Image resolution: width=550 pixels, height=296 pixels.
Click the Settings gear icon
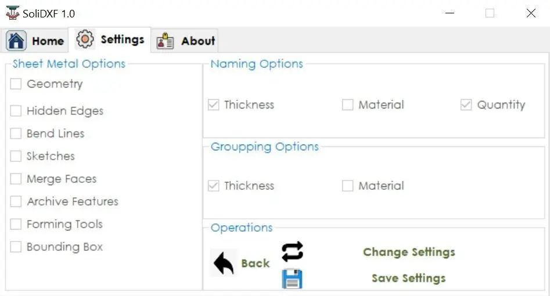tap(85, 39)
